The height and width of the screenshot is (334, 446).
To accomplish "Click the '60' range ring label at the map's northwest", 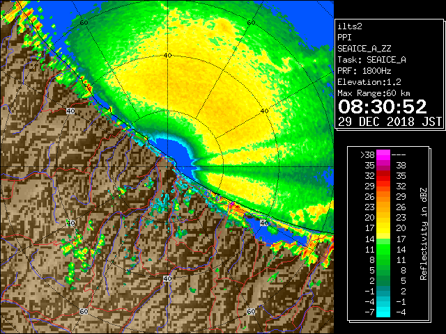I will click(84, 23).
